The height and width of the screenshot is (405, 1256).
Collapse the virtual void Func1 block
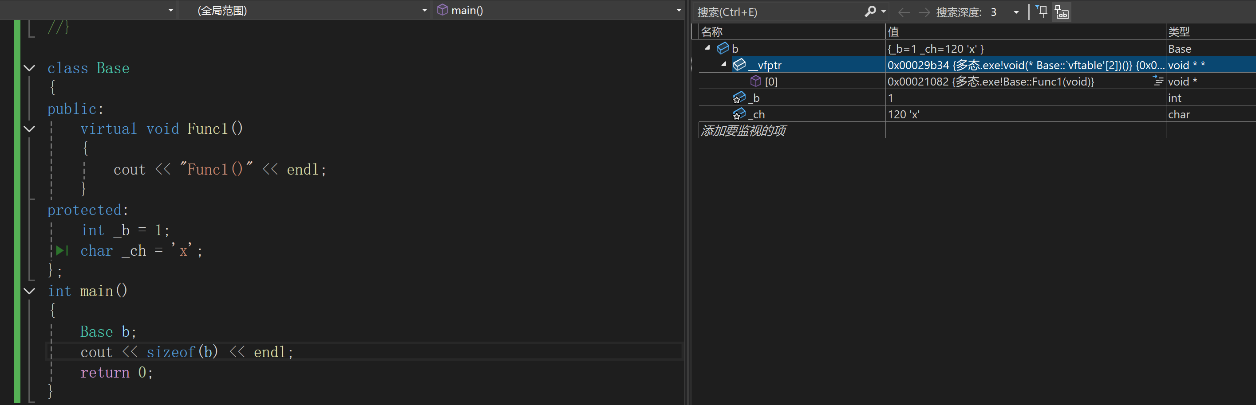[x=29, y=129]
